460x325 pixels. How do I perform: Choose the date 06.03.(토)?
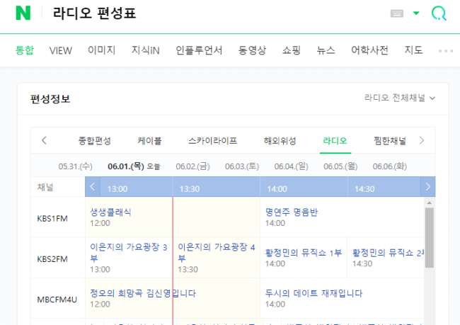coord(242,166)
